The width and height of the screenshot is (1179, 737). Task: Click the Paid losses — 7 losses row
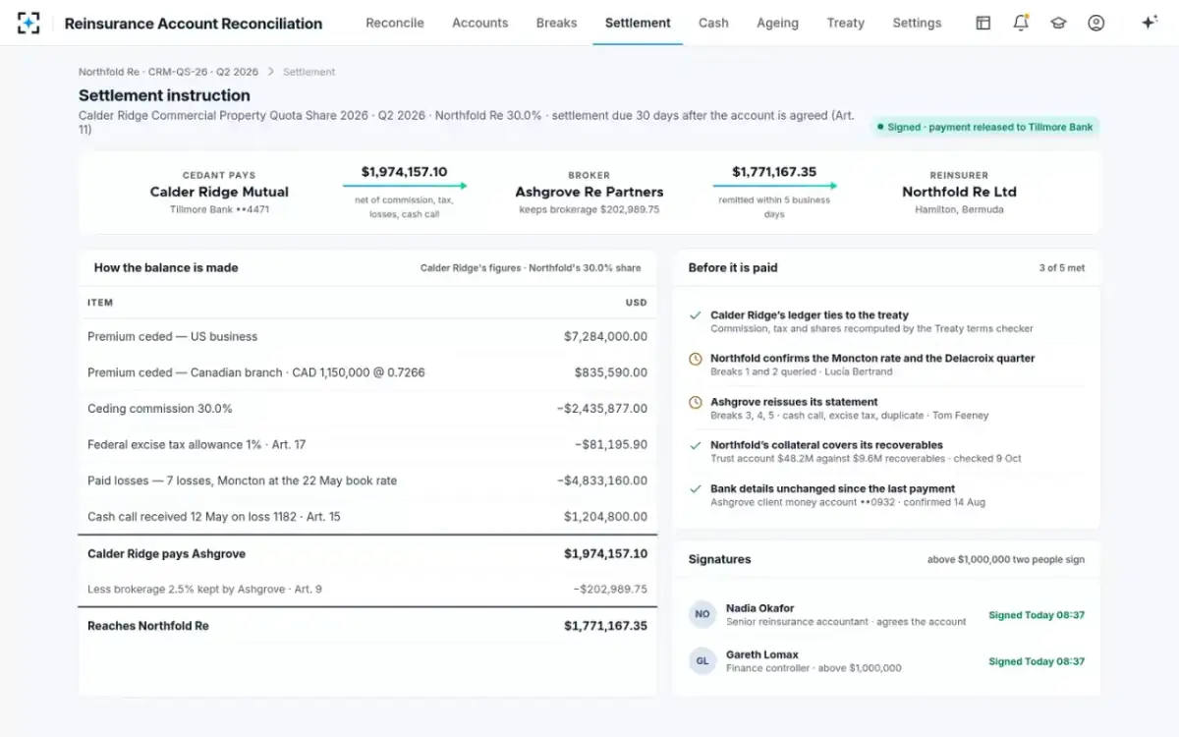pos(367,481)
